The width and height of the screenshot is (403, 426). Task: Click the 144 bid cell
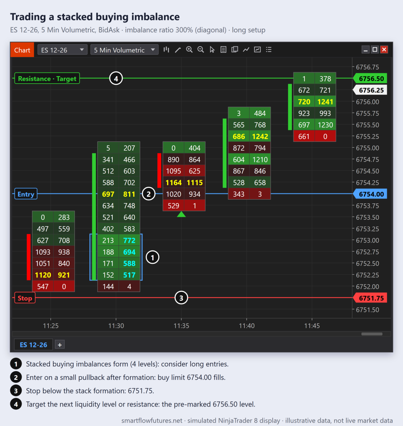coord(108,287)
